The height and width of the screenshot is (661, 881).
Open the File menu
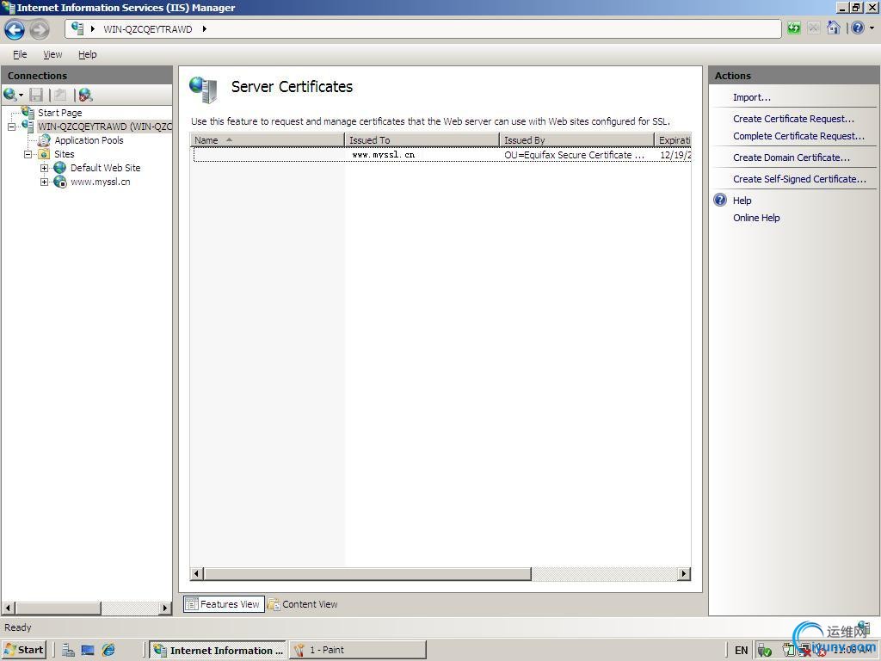tap(20, 54)
